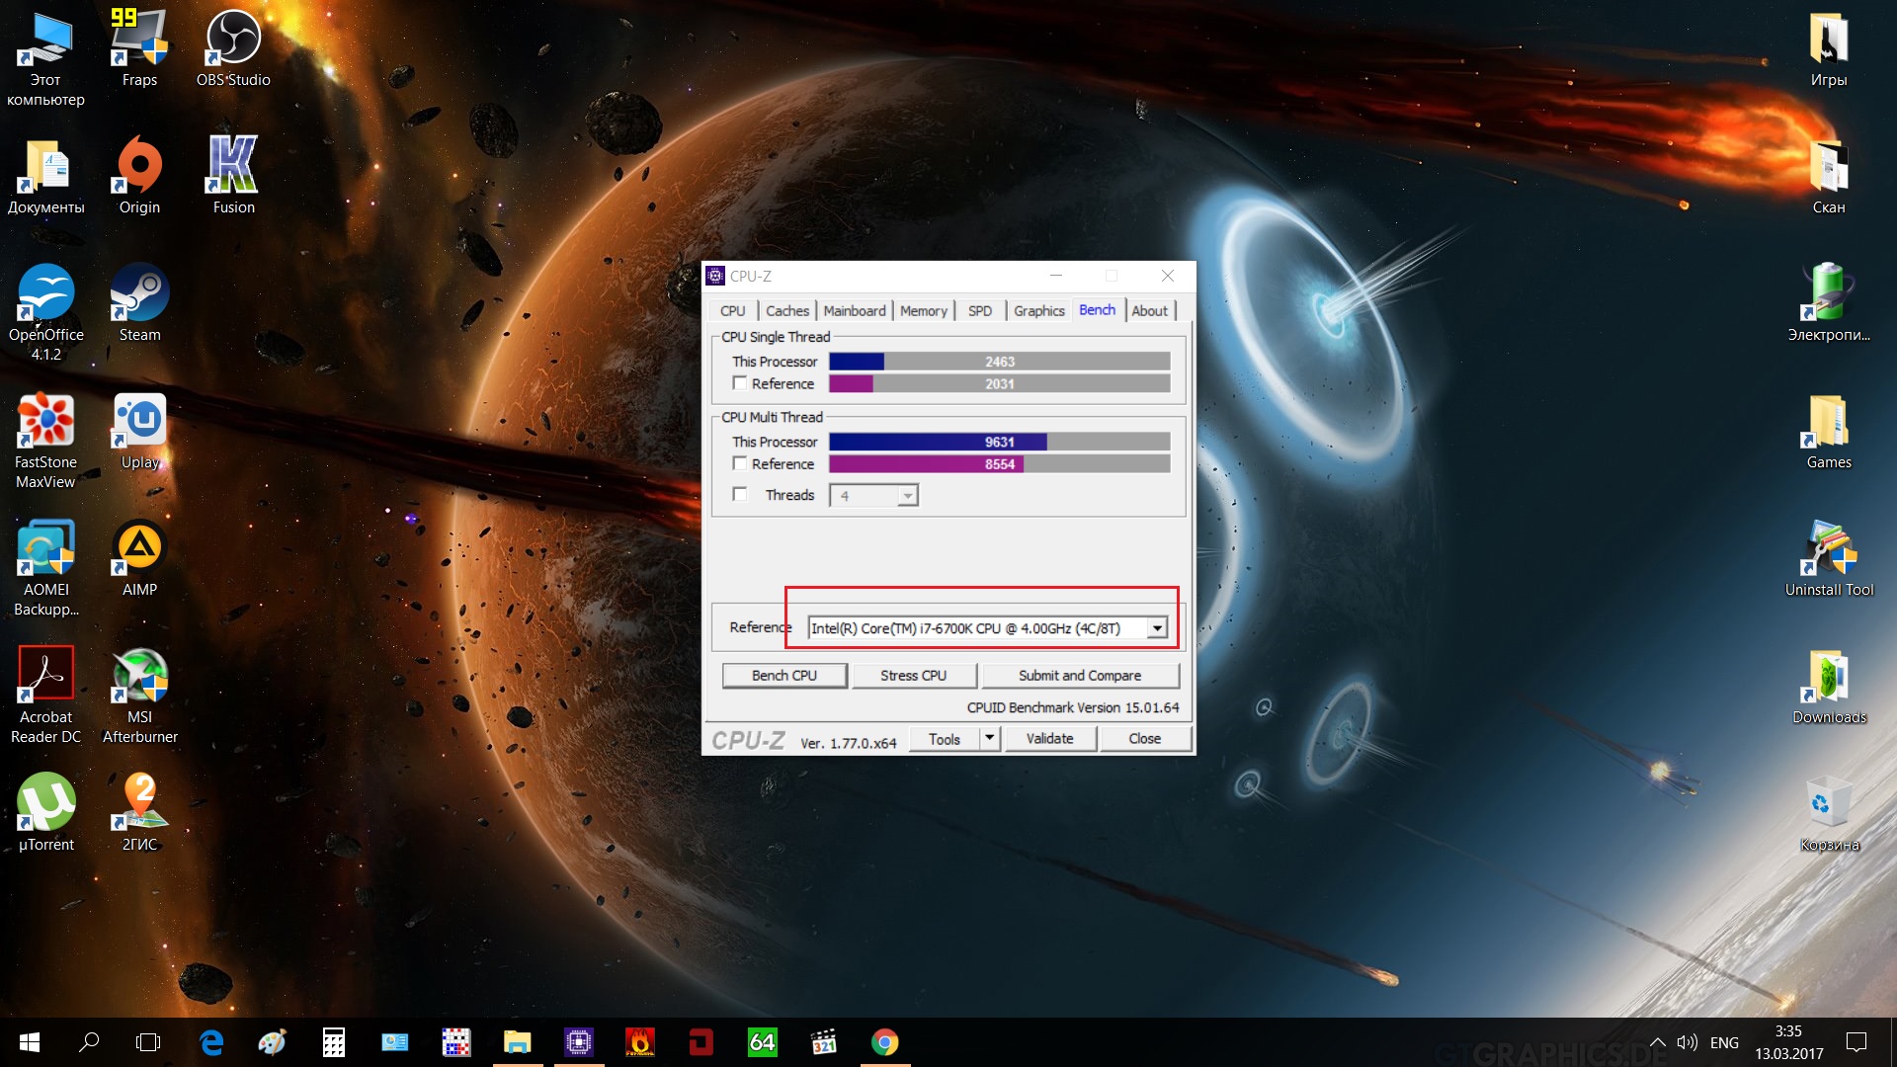Click the Fraps desktop shortcut

139,49
